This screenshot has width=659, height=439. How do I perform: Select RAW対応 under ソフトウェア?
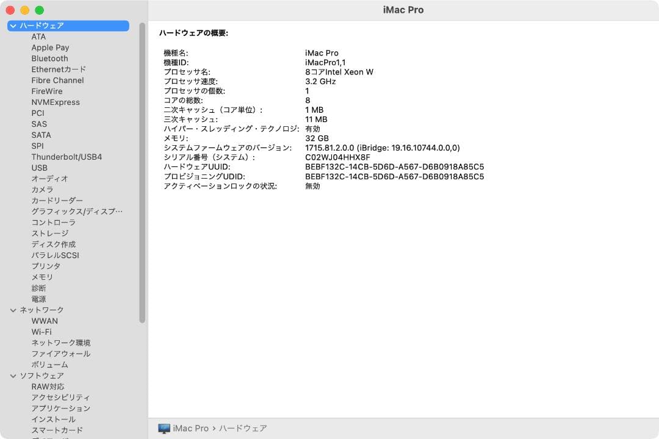coord(48,386)
